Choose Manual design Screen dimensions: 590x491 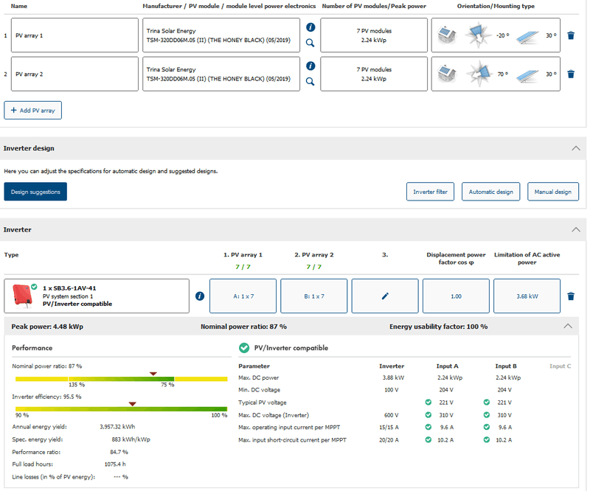tap(553, 192)
